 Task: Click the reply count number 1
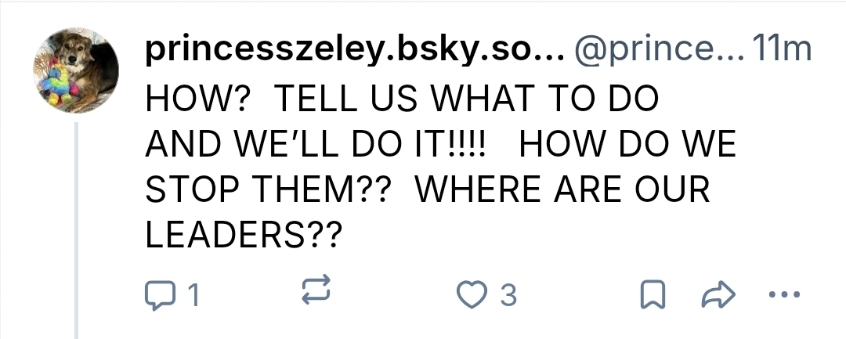[193, 296]
